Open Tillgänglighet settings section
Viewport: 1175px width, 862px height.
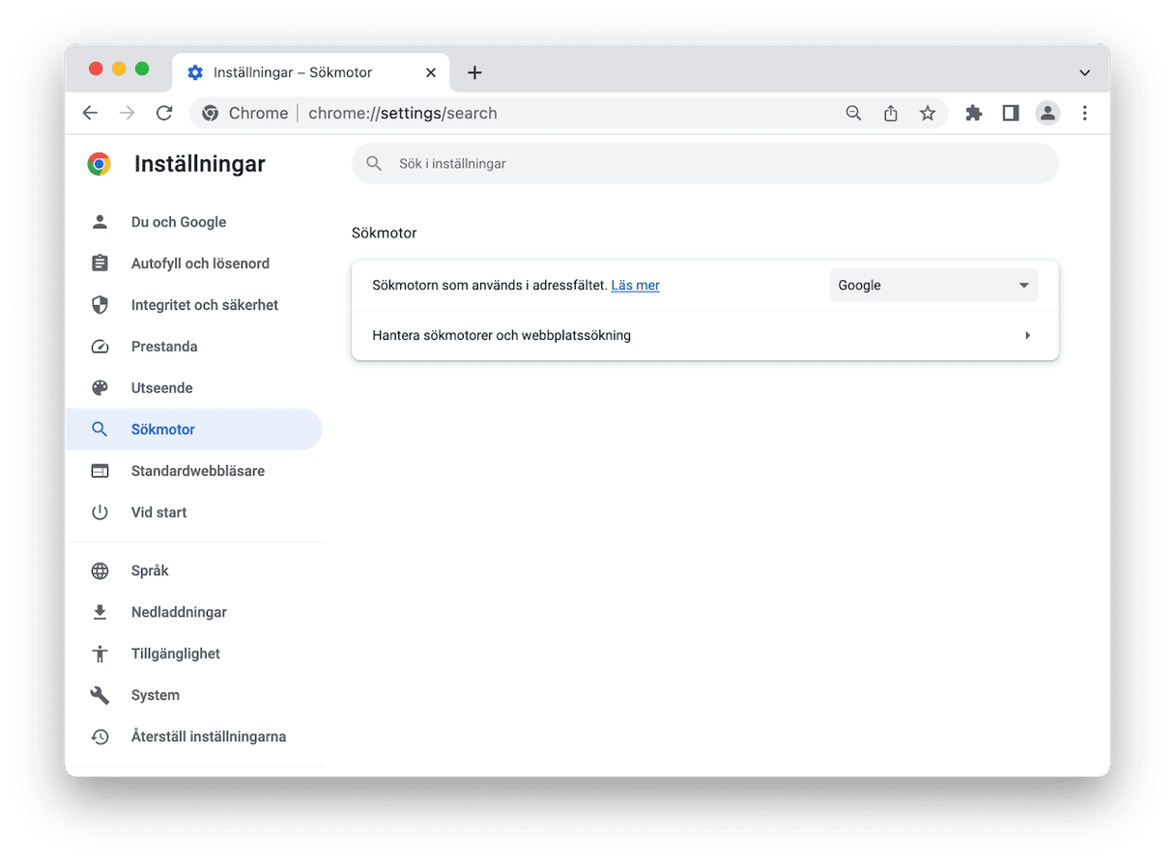[x=193, y=653]
